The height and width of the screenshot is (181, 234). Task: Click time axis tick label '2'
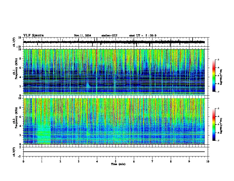pyautogui.click(x=60, y=161)
